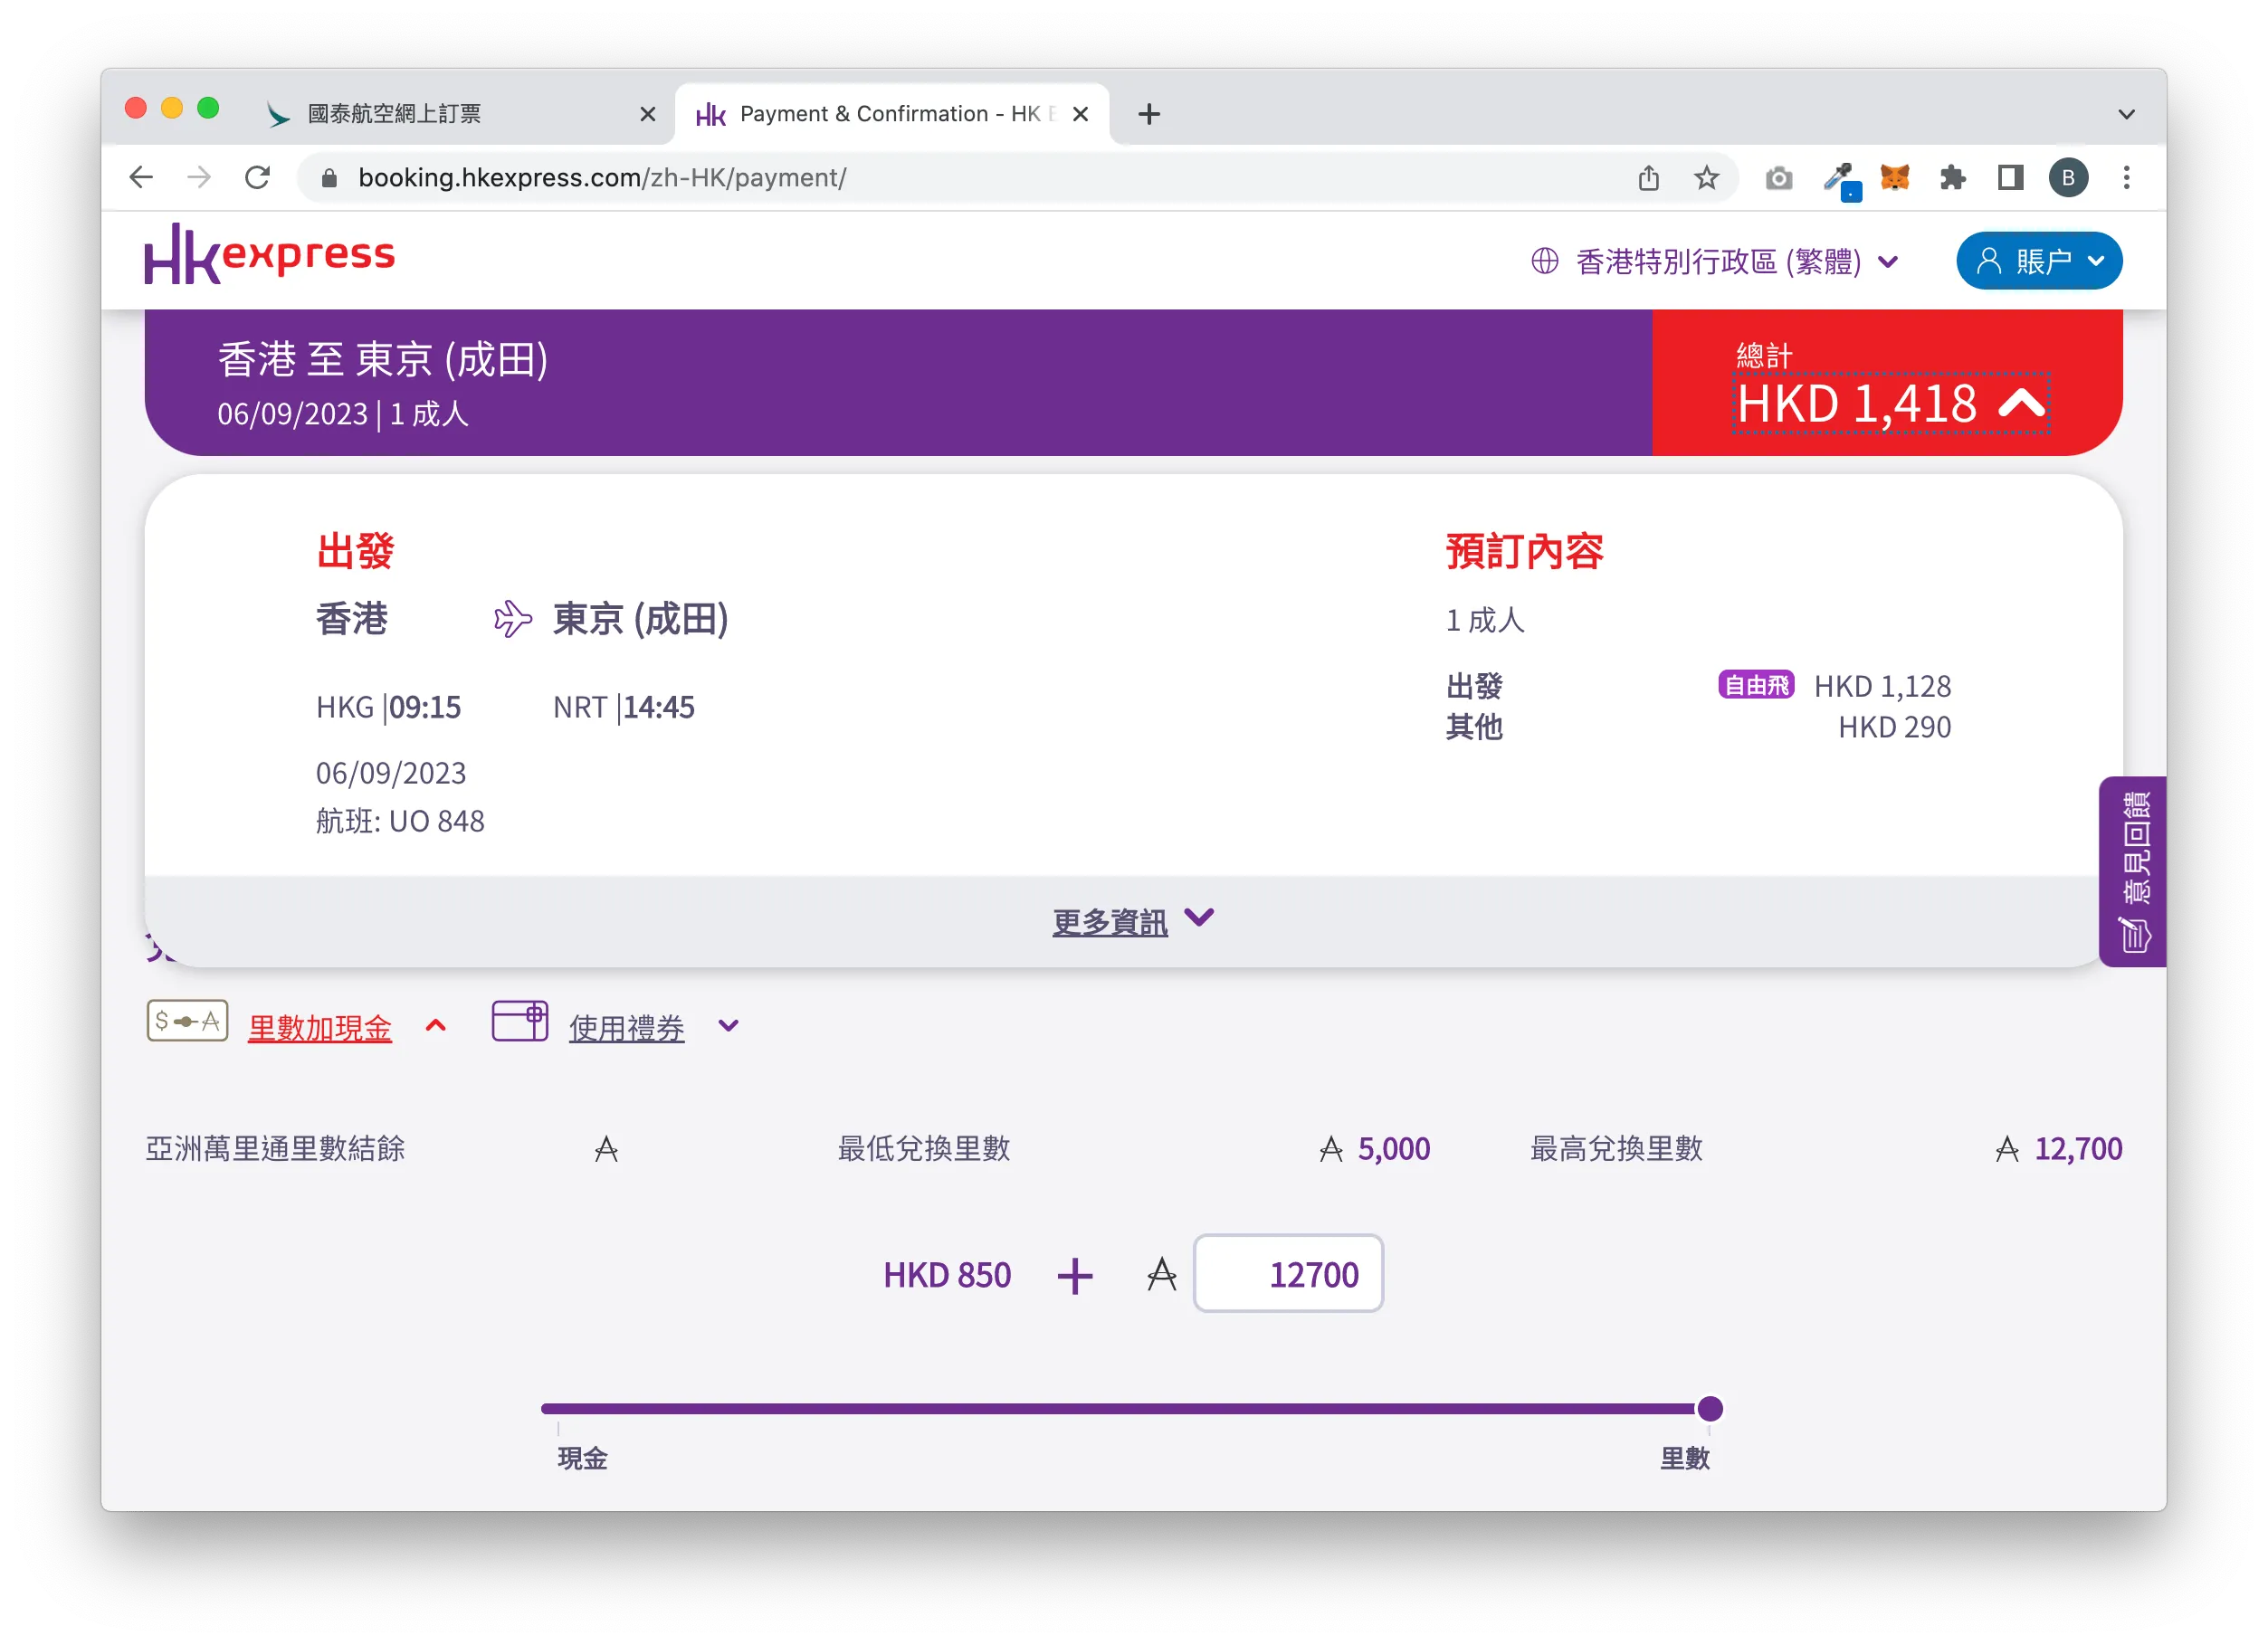Click the voucher card icon
2268x1645 pixels.
click(x=519, y=1021)
